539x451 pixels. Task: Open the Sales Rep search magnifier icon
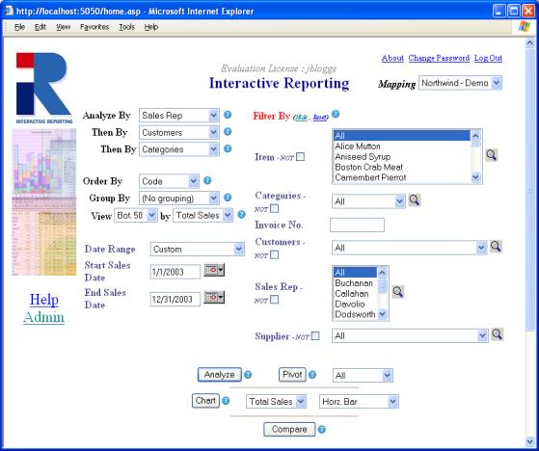(x=397, y=292)
